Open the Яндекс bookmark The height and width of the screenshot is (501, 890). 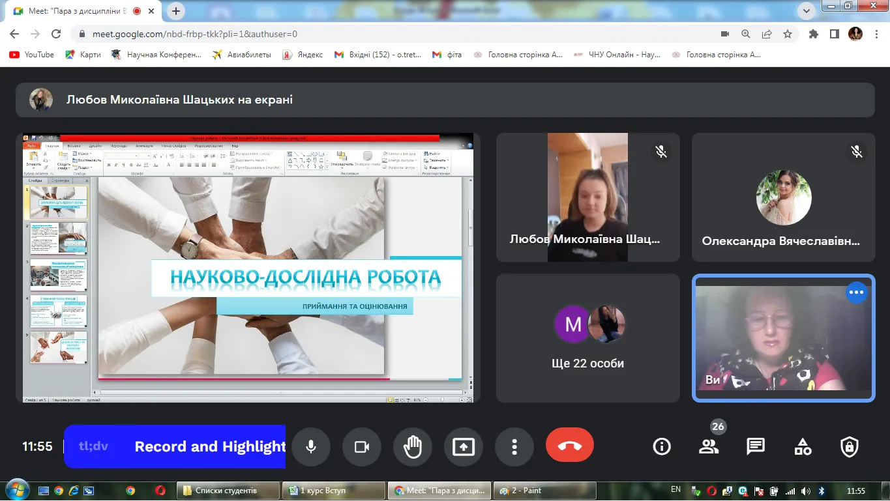[x=303, y=55]
